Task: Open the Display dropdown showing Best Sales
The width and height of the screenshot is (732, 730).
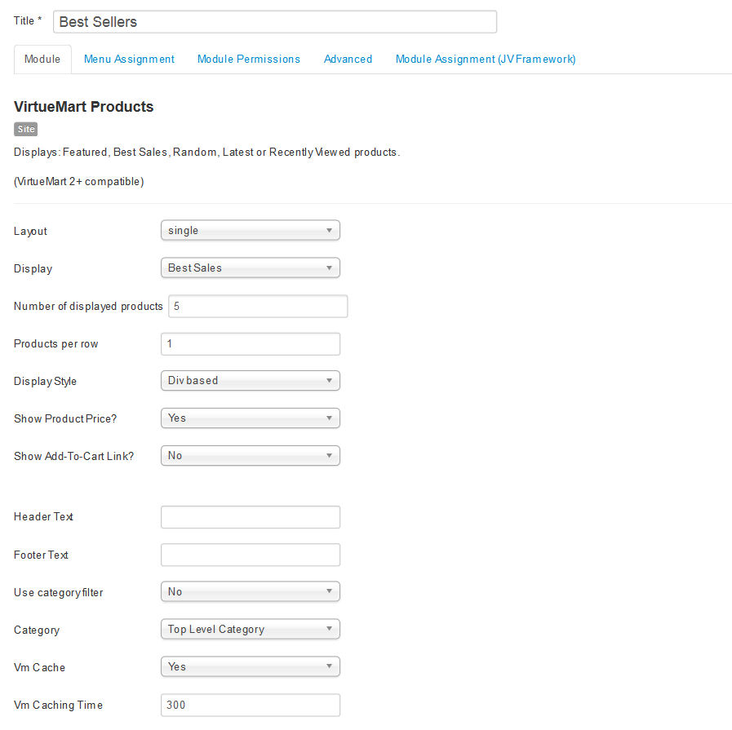Action: pyautogui.click(x=251, y=268)
